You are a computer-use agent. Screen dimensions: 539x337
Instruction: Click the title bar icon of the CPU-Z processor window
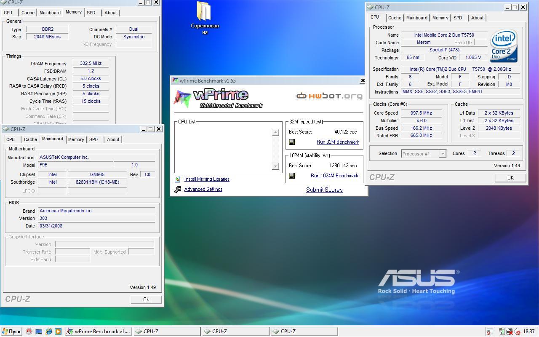coord(370,7)
